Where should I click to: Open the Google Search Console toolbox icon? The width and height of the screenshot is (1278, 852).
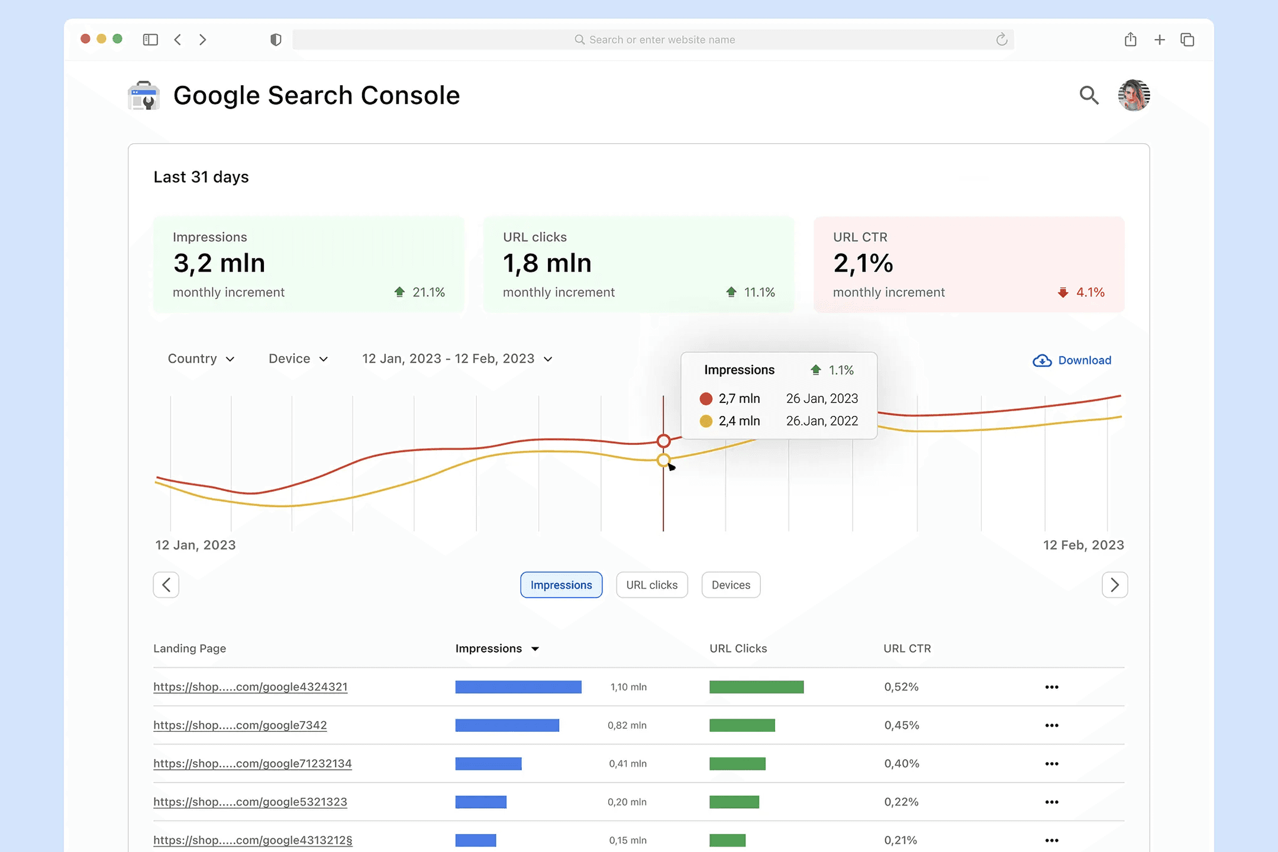click(x=144, y=95)
